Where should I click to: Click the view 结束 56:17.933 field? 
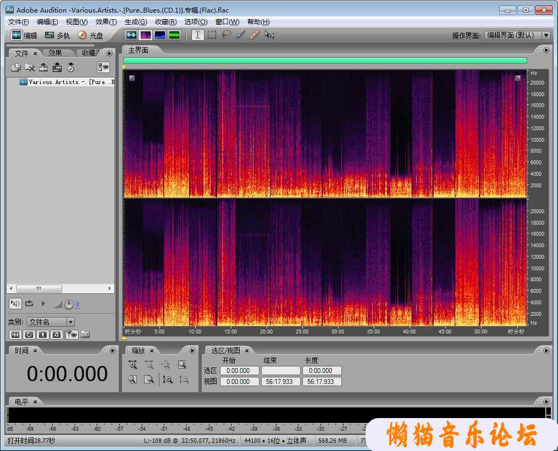(281, 382)
